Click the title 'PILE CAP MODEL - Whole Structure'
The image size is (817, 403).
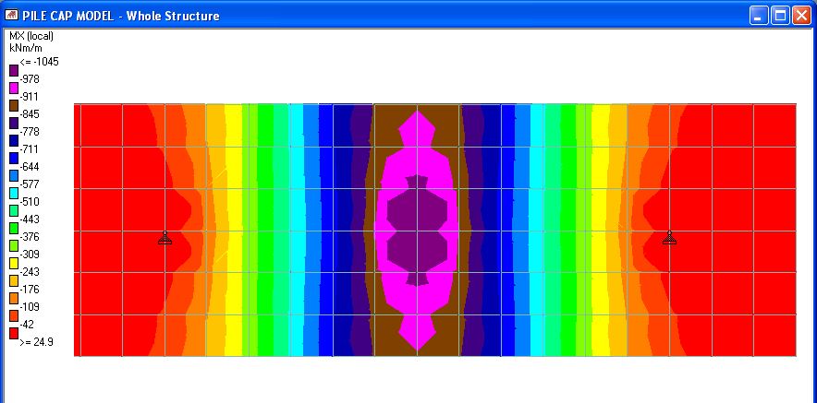(x=121, y=16)
